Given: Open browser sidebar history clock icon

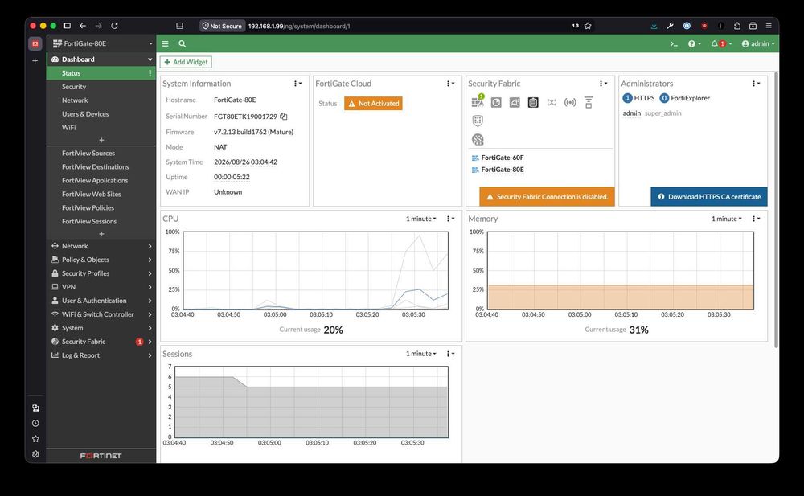Looking at the screenshot, I should point(35,424).
